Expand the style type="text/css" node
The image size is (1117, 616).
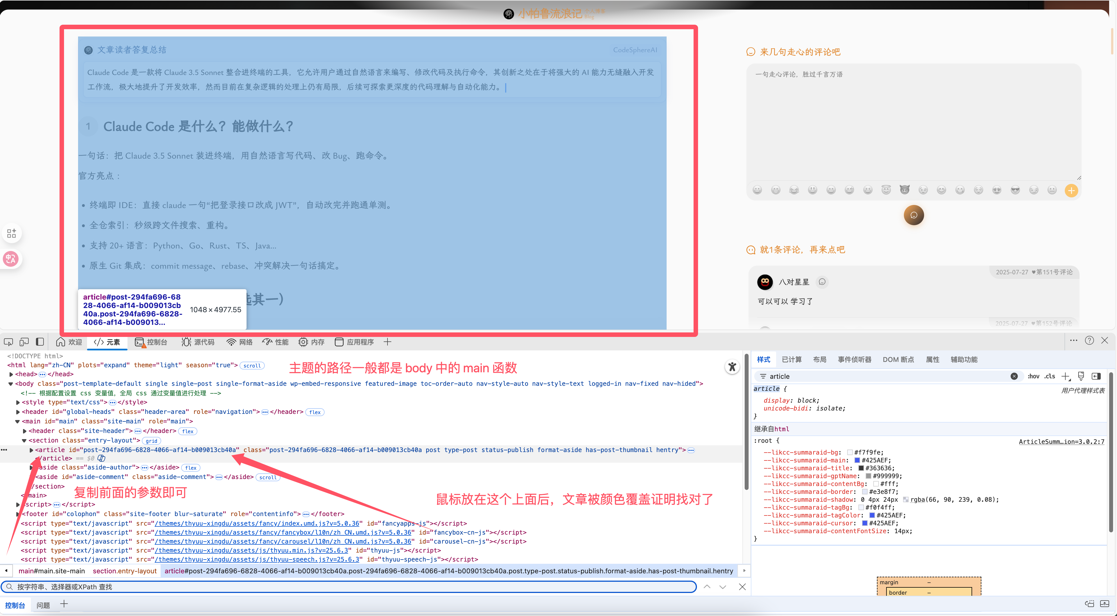pos(18,402)
